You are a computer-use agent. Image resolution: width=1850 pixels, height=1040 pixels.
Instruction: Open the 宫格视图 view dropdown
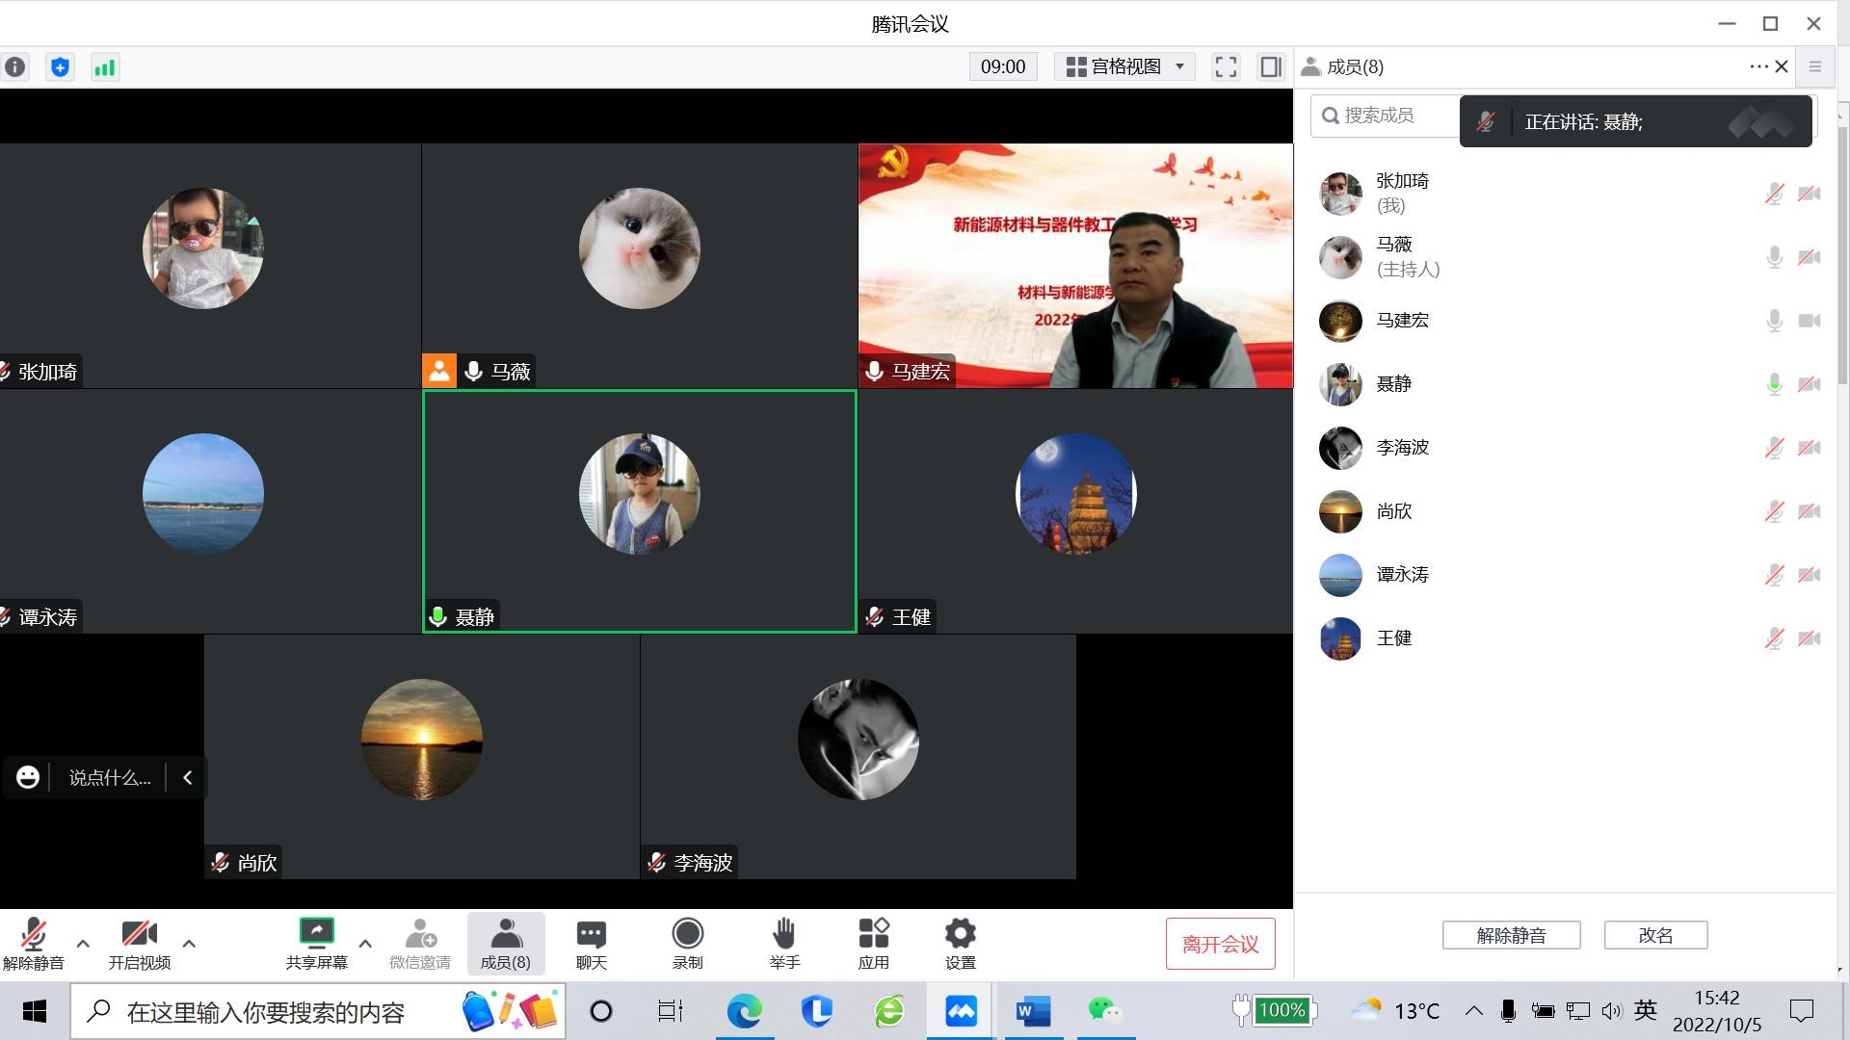[x=1124, y=66]
